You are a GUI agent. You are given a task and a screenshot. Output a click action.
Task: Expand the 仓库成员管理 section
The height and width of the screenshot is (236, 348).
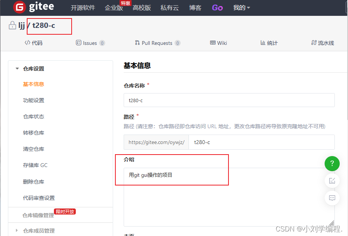(17, 230)
